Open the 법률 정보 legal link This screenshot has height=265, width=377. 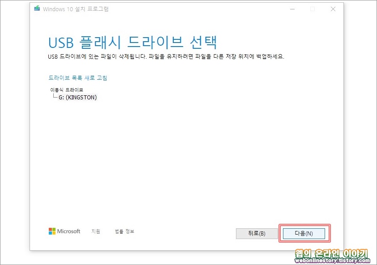(x=124, y=231)
